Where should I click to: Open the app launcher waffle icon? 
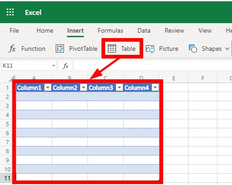tap(10, 12)
